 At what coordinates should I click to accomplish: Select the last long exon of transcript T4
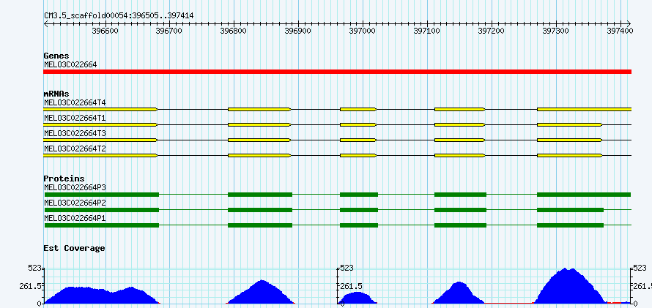tap(584, 109)
